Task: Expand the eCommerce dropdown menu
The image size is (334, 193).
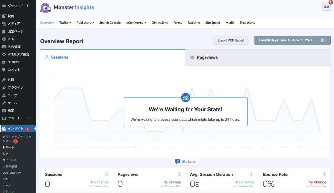Action: (x=136, y=23)
